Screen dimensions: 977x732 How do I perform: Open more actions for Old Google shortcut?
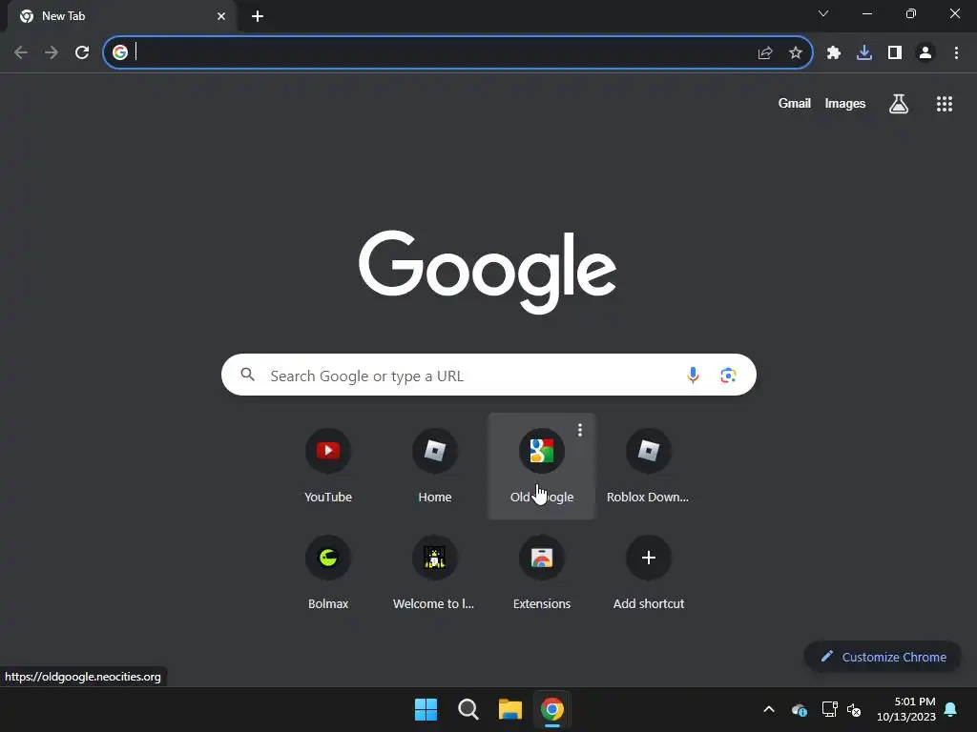click(x=580, y=430)
